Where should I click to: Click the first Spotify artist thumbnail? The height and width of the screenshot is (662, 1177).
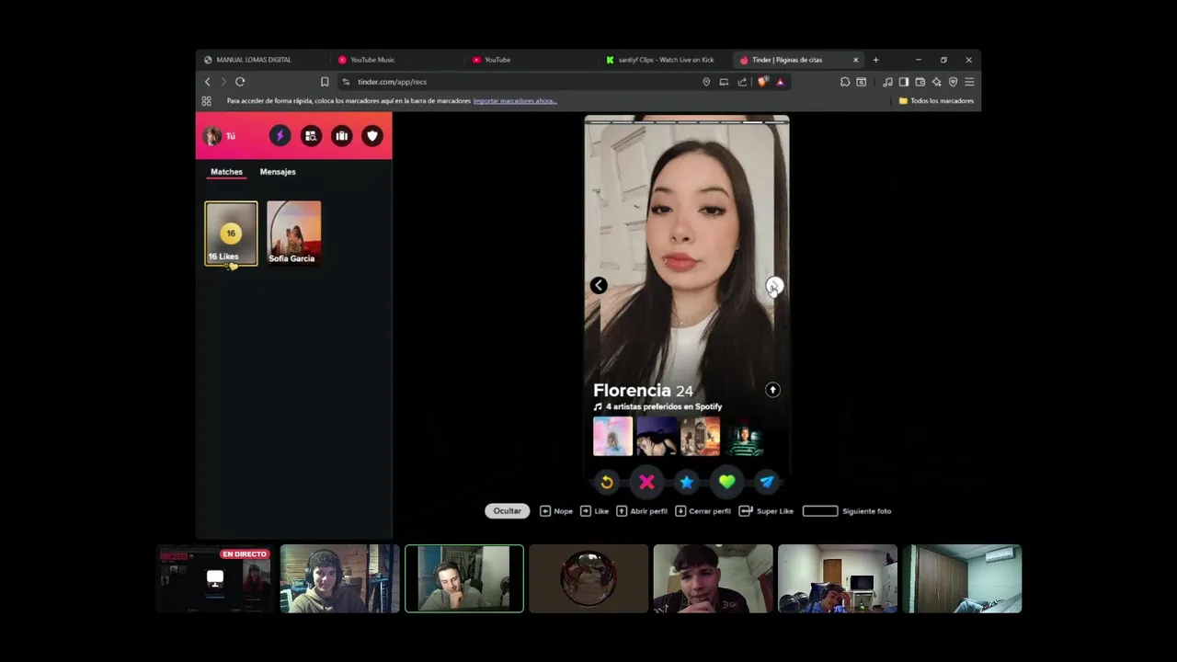click(612, 437)
